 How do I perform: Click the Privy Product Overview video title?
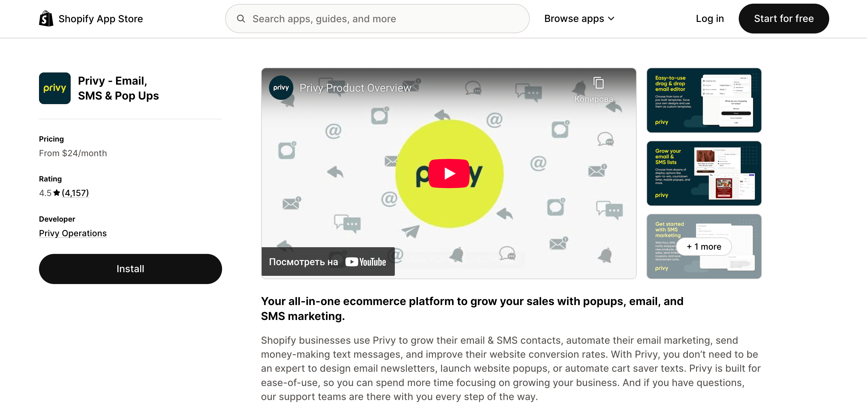point(355,88)
